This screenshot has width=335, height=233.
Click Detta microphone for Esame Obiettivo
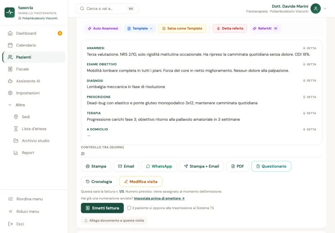309,65
